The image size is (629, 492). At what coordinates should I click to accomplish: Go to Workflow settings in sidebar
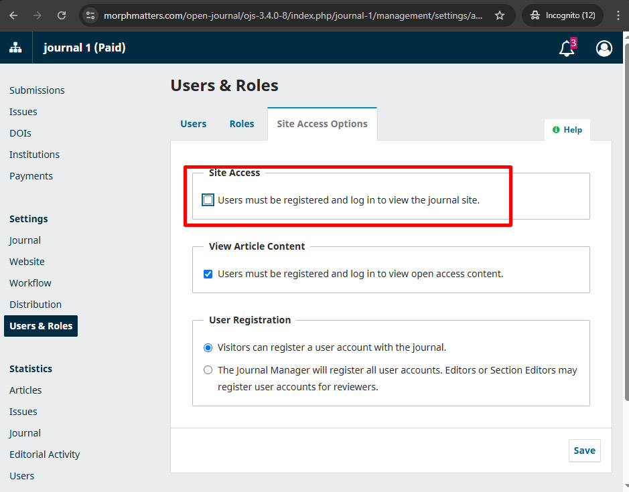coord(30,283)
